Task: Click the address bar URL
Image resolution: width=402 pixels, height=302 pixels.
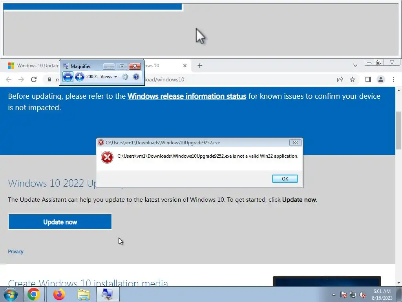Action: tap(164, 79)
